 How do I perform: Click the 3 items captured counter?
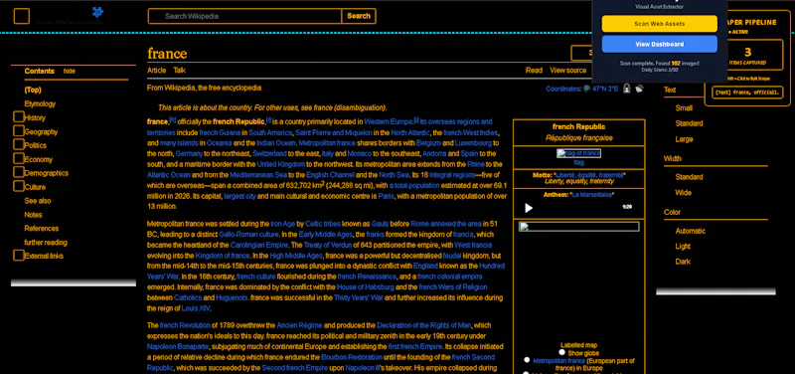point(748,55)
